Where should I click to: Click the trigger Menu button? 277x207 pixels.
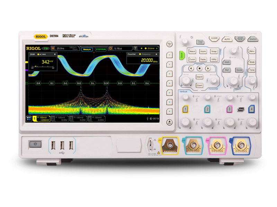pos(252,51)
